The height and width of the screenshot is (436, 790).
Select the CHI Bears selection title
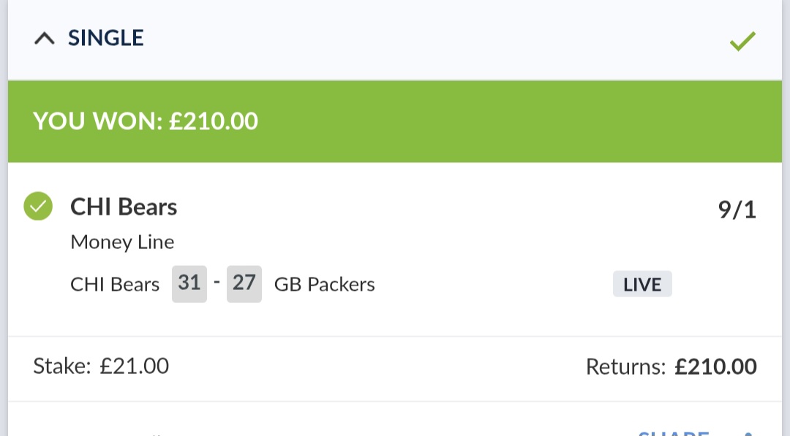coord(124,207)
